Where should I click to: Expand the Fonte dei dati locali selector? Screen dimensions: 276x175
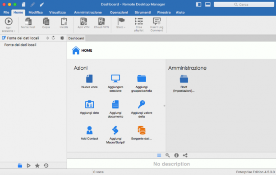click(x=47, y=38)
